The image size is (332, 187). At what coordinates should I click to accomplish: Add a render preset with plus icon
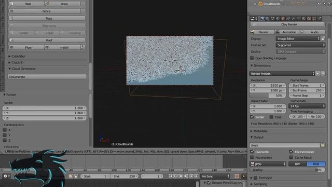pyautogui.click(x=317, y=74)
